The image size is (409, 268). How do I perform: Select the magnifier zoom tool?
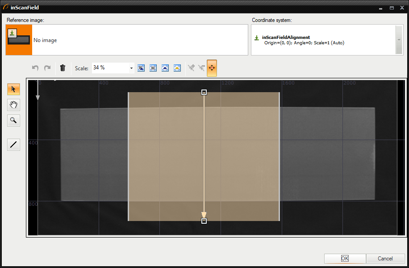[x=13, y=120]
